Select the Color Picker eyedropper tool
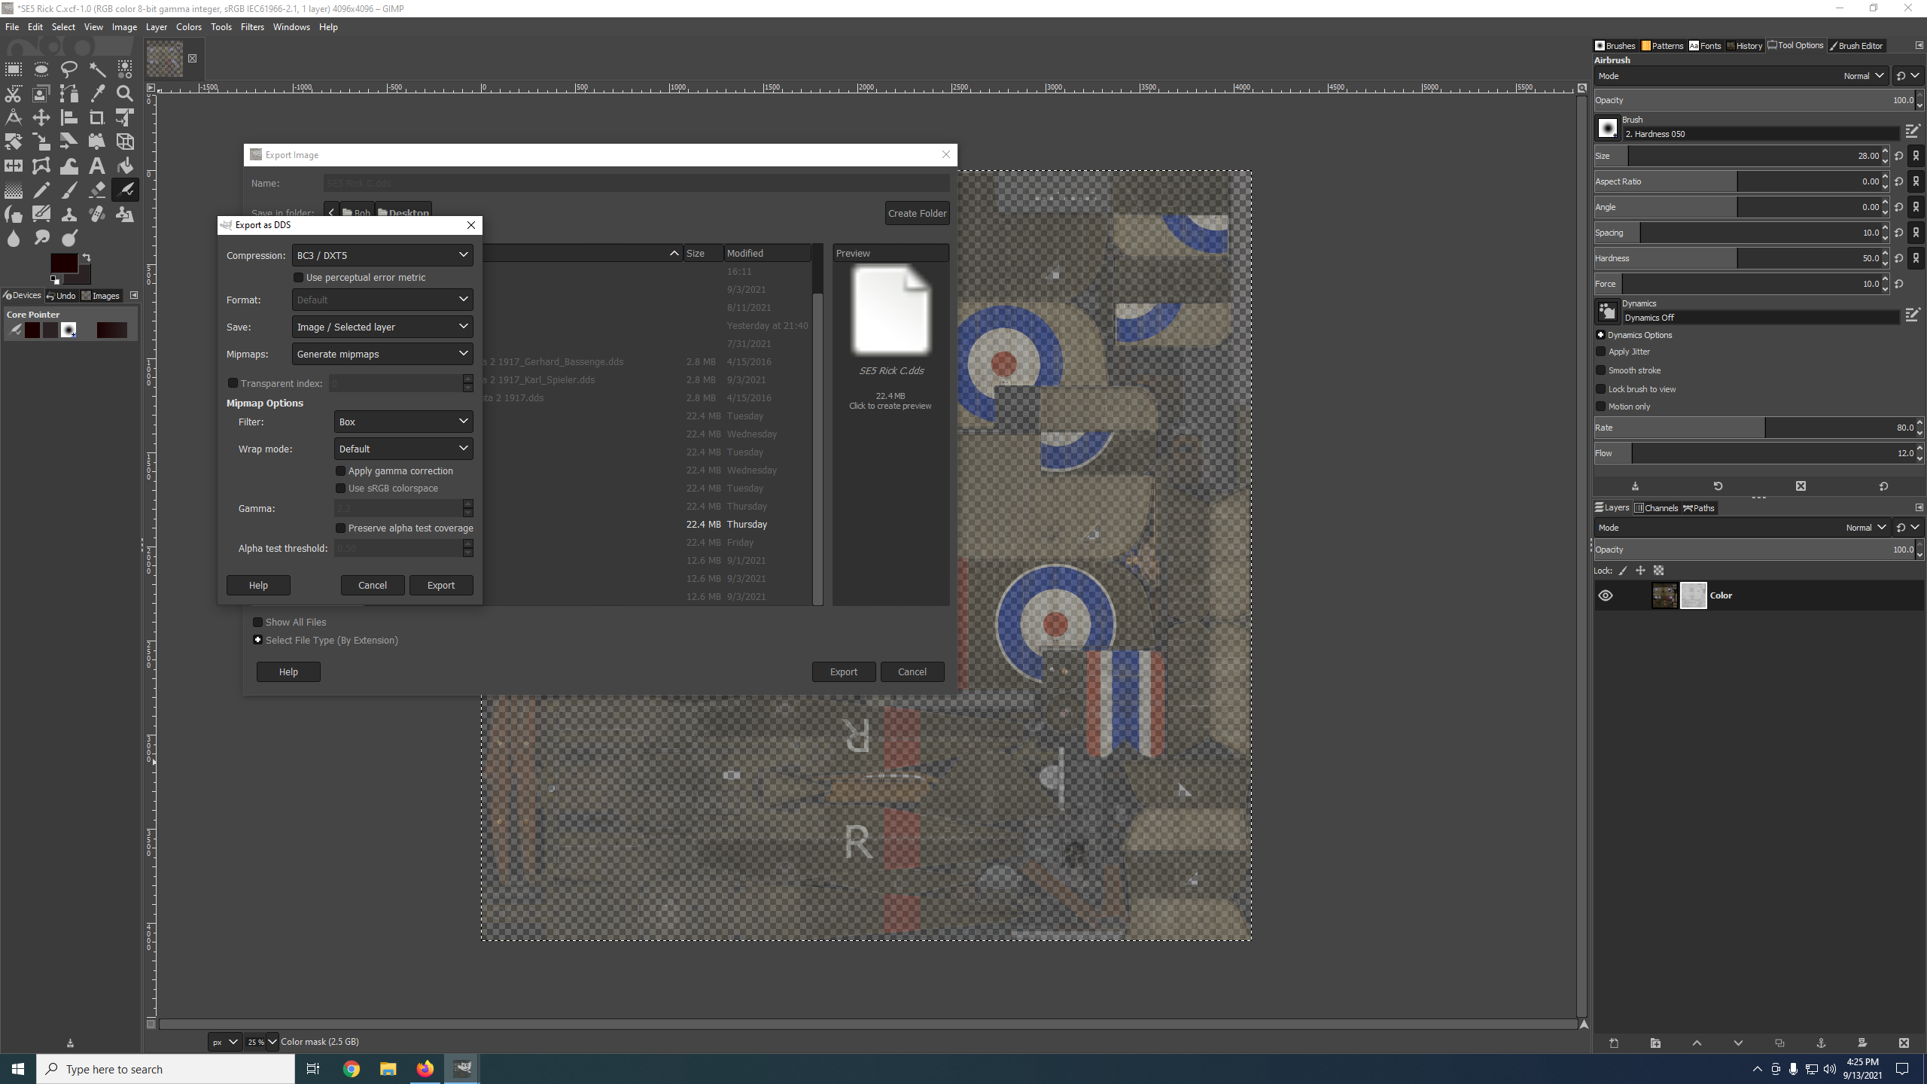1927x1084 pixels. click(97, 93)
